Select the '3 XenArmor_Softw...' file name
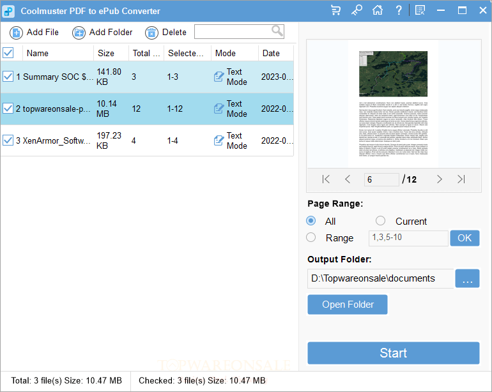The height and width of the screenshot is (392, 492). (53, 140)
